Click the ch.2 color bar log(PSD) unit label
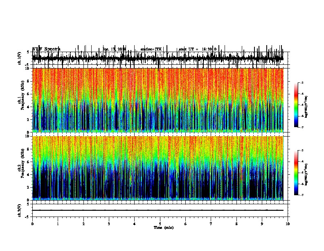 [306, 174]
